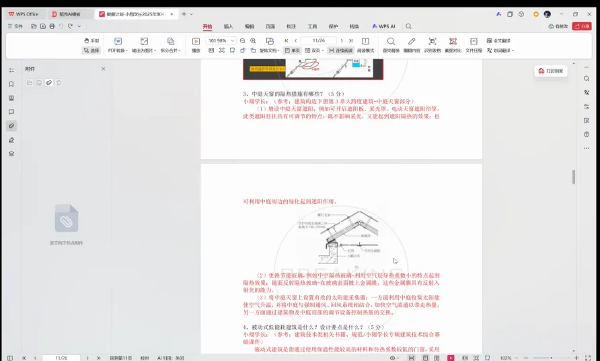600x361 pixels.
Task: Click the zoom in plus in status bar
Action: pyautogui.click(x=576, y=358)
